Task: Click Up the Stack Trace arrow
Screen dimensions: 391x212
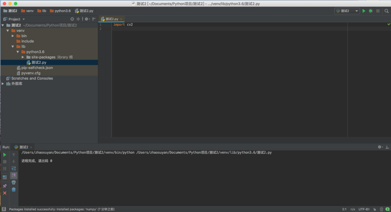Action: (14, 155)
